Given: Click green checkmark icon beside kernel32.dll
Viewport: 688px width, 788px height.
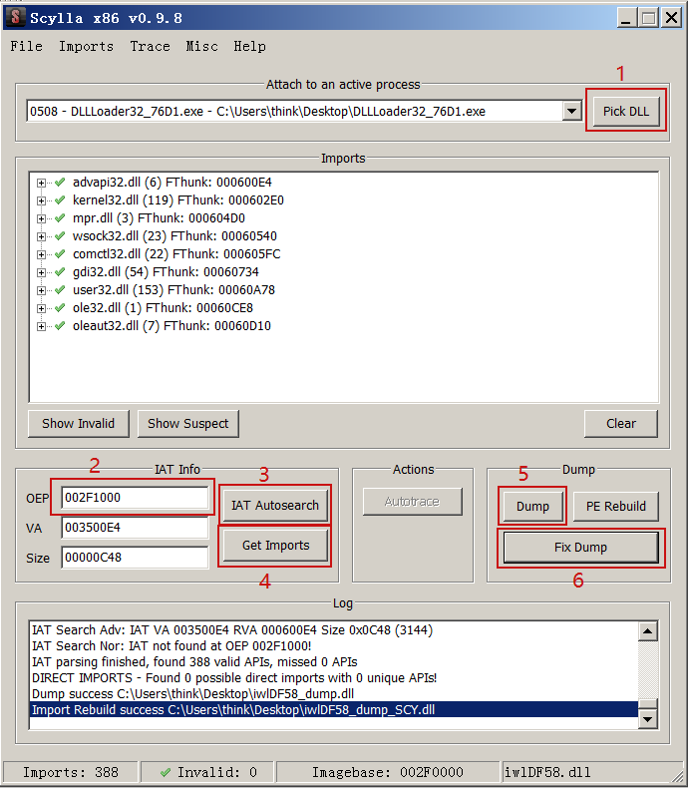Looking at the screenshot, I should coord(60,200).
